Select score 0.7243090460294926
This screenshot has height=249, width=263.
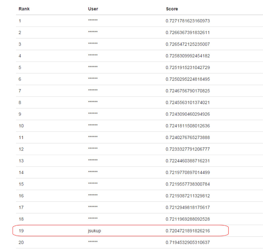click(x=188, y=114)
